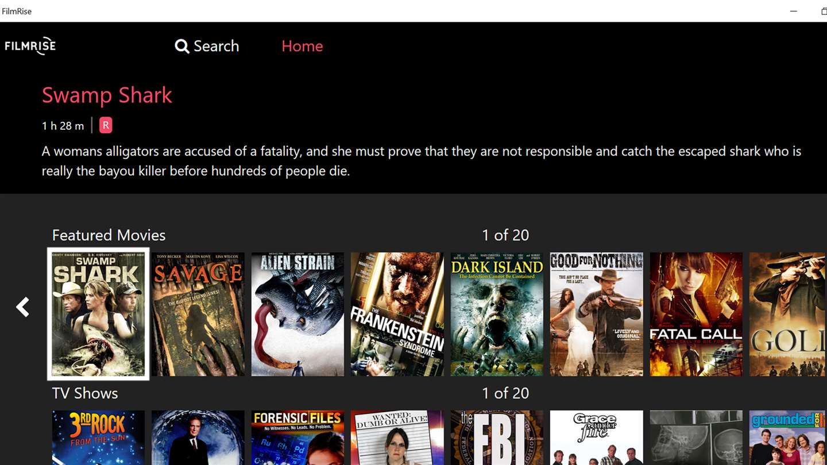827x465 pixels.
Task: Click the Featured Movies section heading
Action: point(109,235)
